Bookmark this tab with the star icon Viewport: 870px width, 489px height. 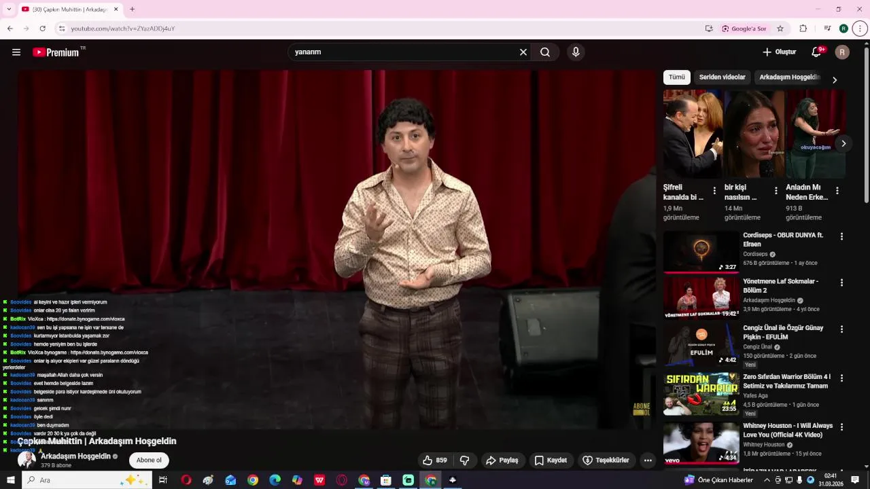(780, 29)
